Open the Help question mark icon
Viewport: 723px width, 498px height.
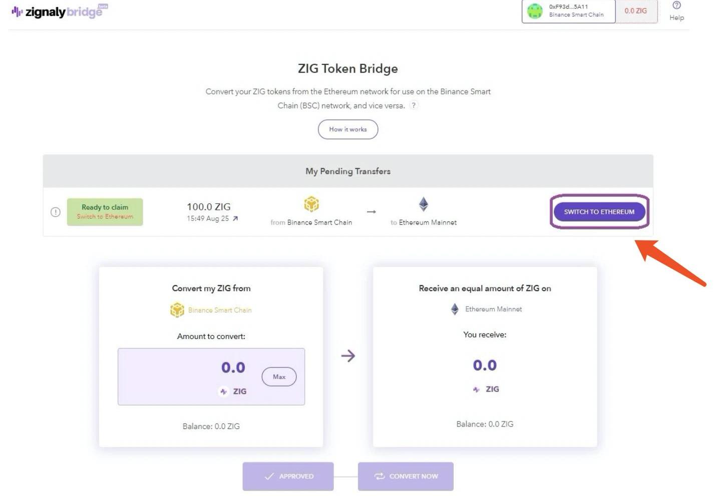pyautogui.click(x=676, y=5)
